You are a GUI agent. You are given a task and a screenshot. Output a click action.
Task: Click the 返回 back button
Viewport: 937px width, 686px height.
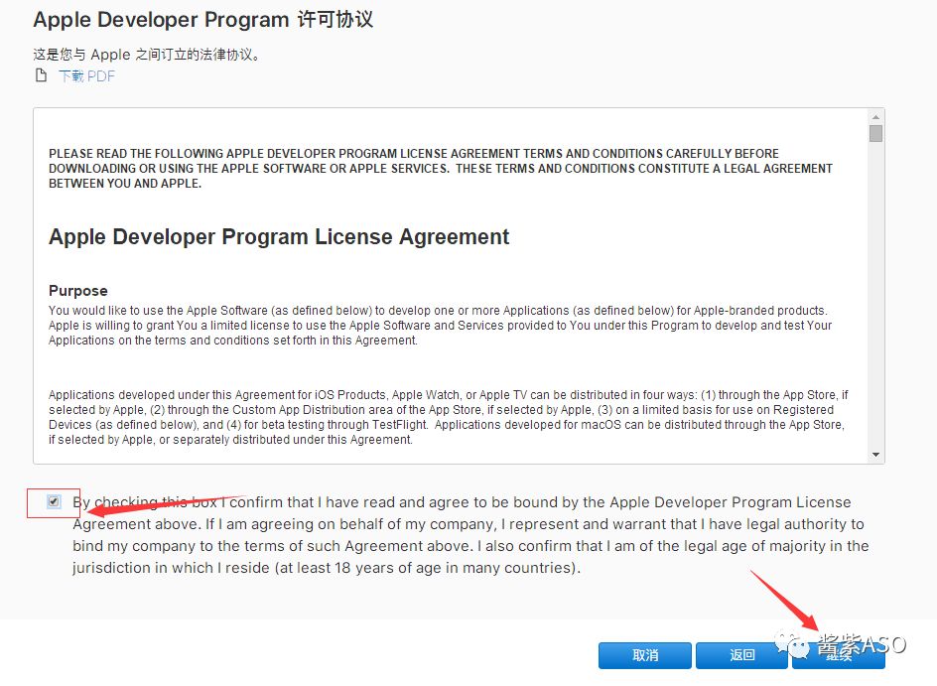[x=741, y=655]
